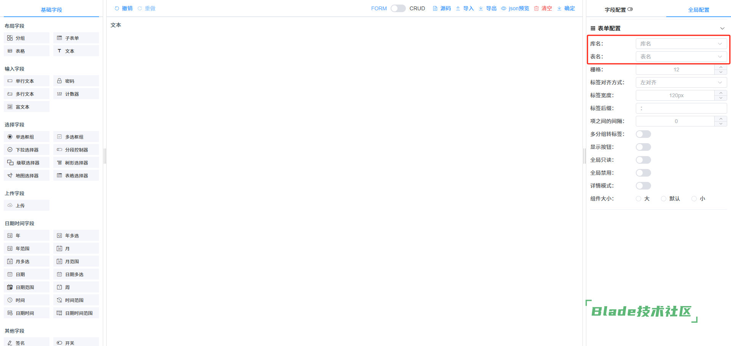731x346 pixels.
Task: Add the 月范围 month range field
Action: 76,261
